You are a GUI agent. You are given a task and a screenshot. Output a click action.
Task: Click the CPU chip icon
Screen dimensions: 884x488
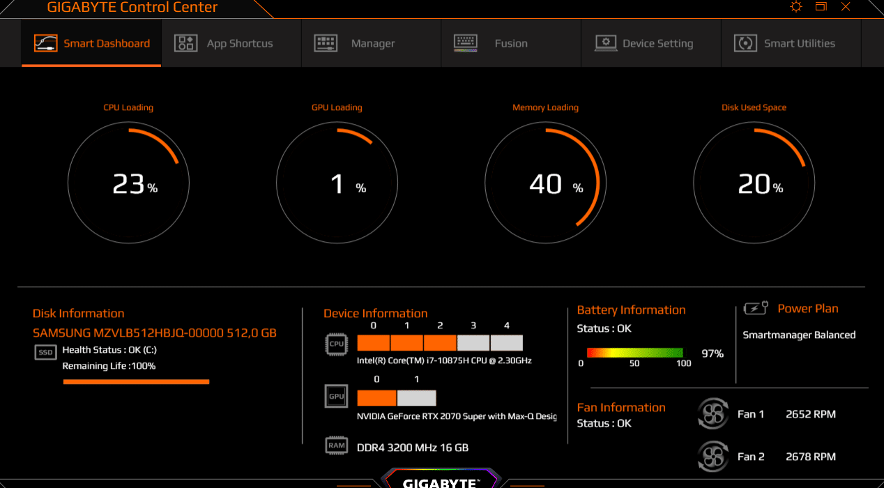[x=336, y=344]
